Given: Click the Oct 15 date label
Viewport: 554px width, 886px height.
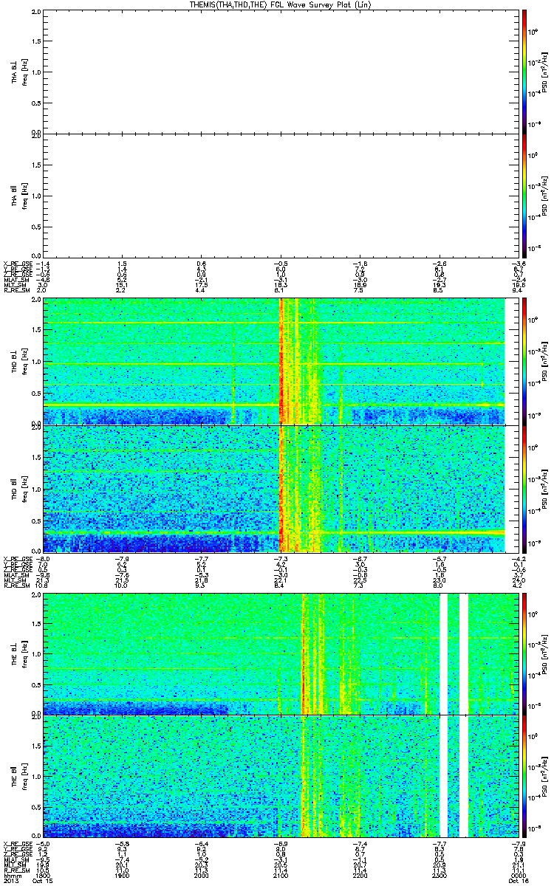Looking at the screenshot, I should 44,882.
